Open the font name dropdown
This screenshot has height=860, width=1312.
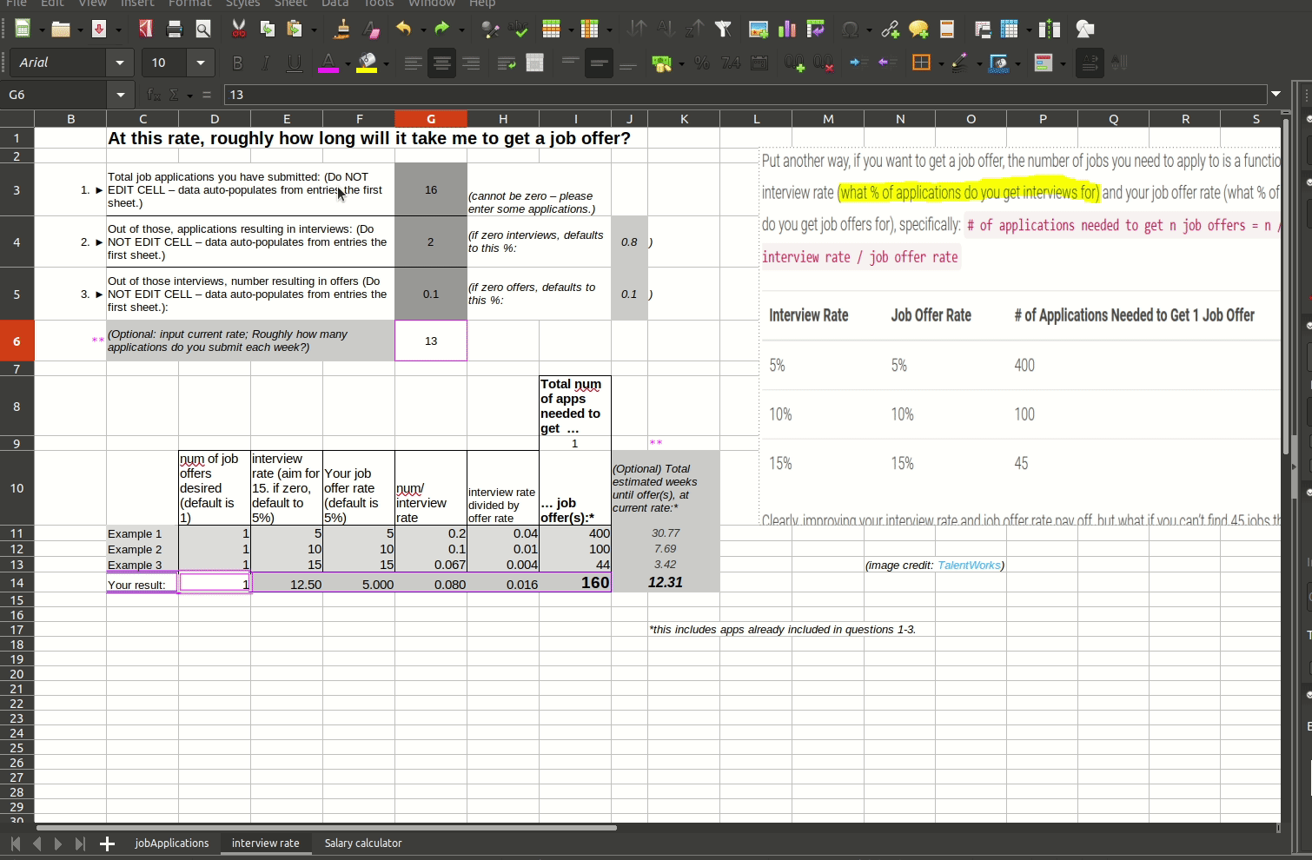120,63
